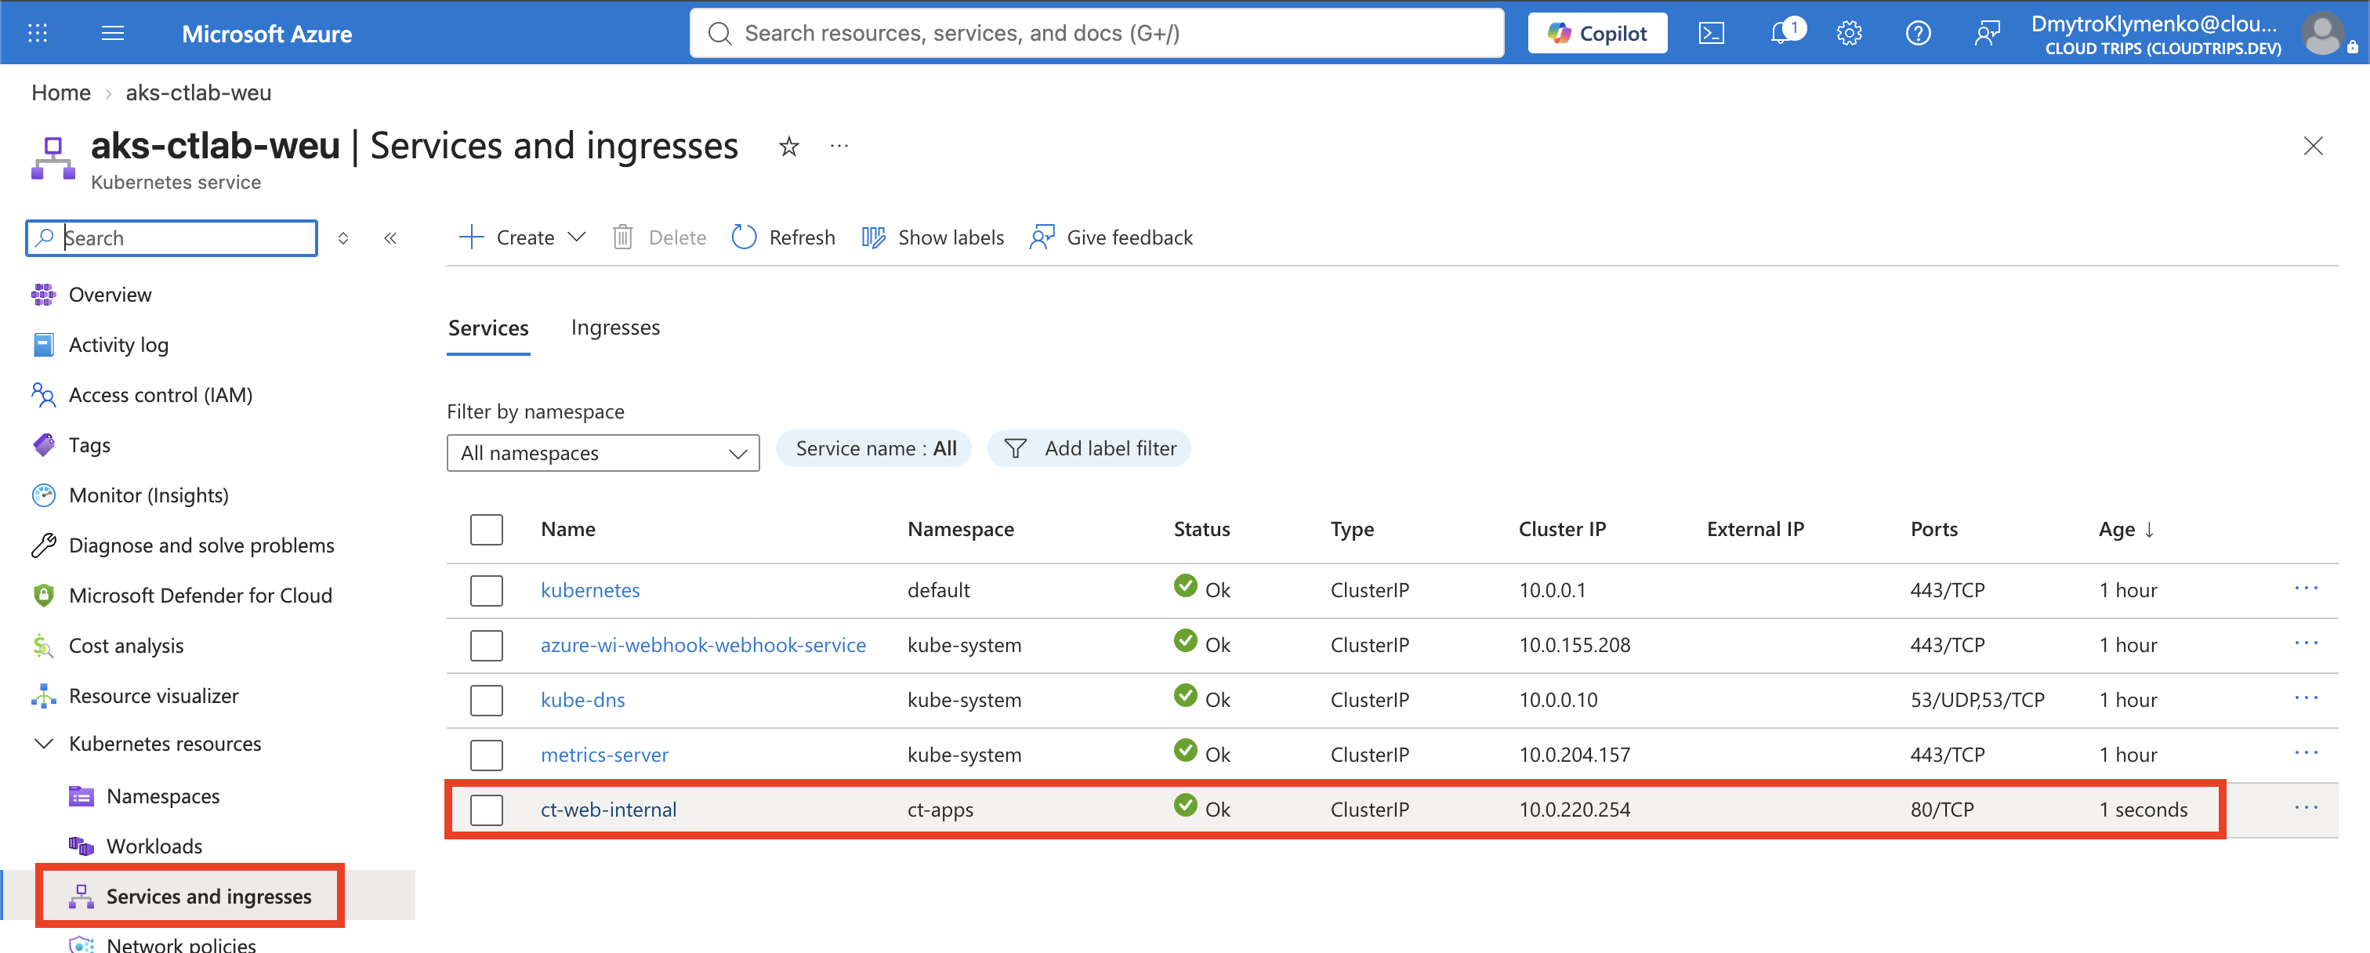Check the azure-wi-webhook-webhook-service row checkbox

(x=486, y=645)
